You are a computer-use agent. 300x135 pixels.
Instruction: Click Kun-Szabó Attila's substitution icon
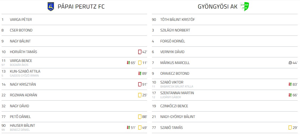coord(140,74)
